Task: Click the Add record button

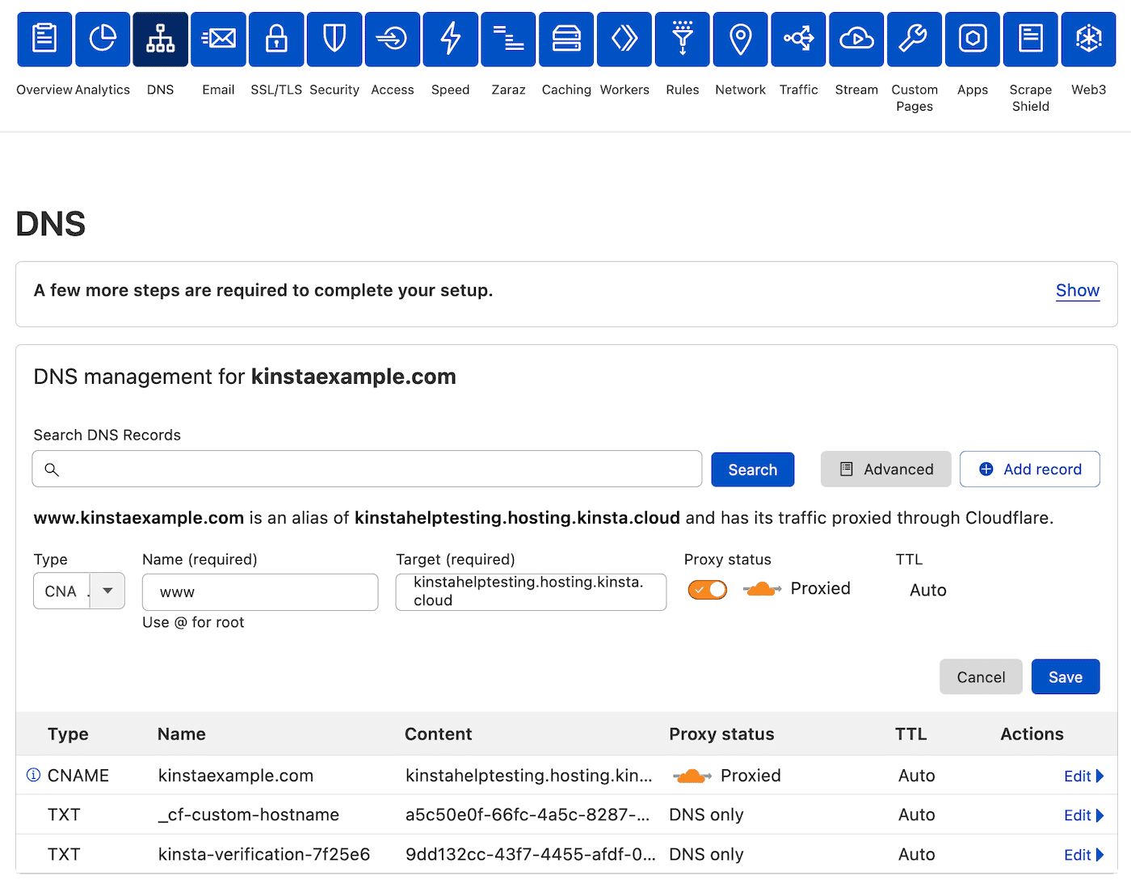Action: click(x=1029, y=469)
